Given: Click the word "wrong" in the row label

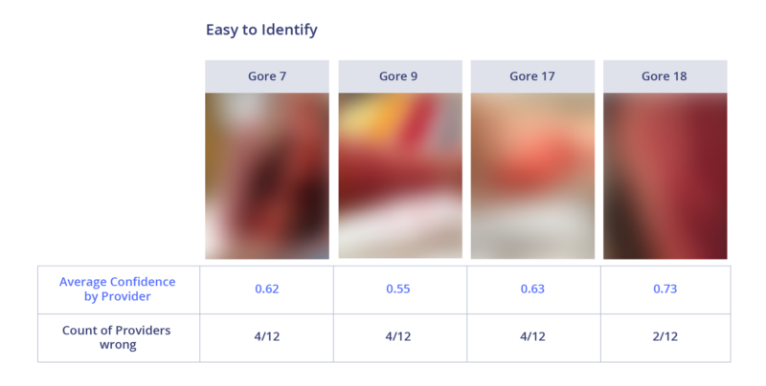Looking at the screenshot, I should coord(119,345).
